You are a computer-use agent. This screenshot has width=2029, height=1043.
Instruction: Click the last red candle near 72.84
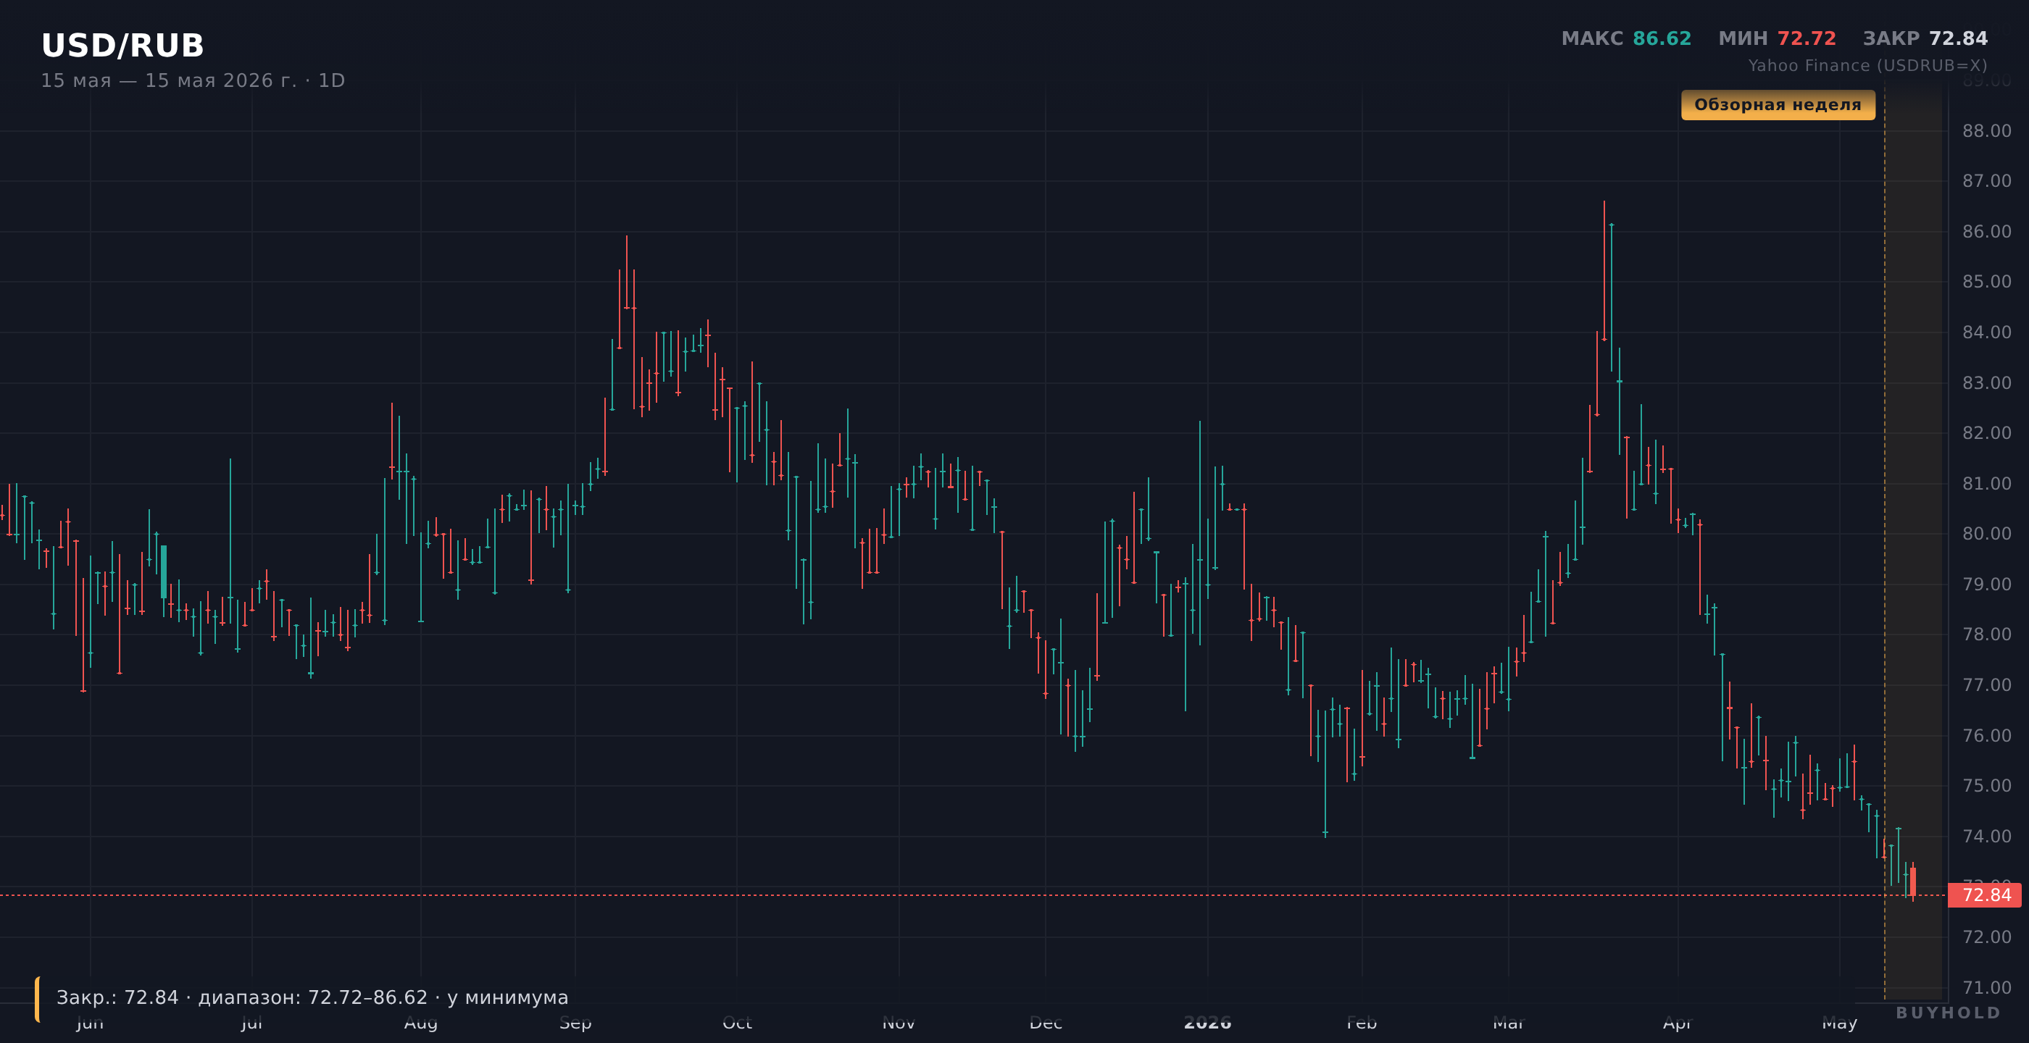tap(1913, 881)
